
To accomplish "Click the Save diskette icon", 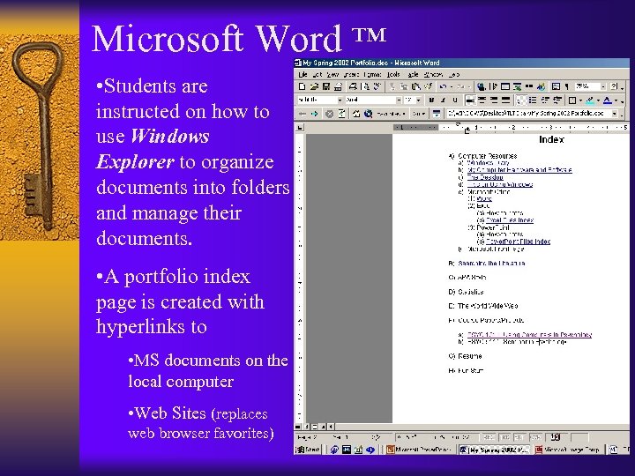I will [326, 86].
